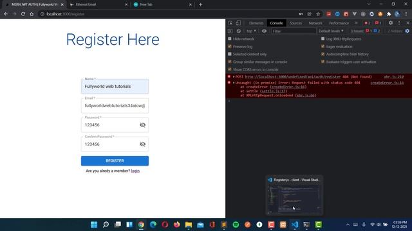Go back using the browser back arrow
This screenshot has height=231, width=412.
(x=6, y=14)
